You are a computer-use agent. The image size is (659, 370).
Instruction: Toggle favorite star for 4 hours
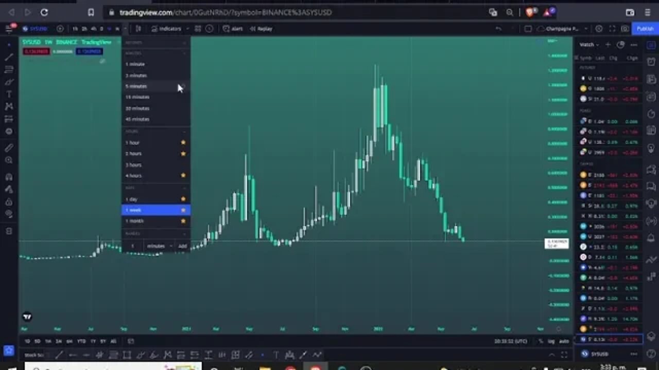click(183, 176)
